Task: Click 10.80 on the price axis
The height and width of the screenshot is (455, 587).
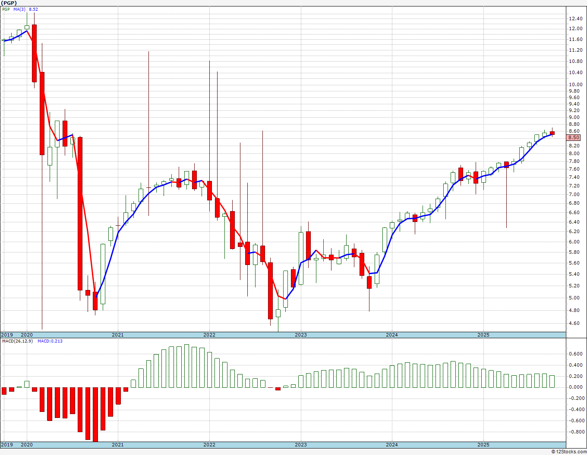Action: (575, 61)
